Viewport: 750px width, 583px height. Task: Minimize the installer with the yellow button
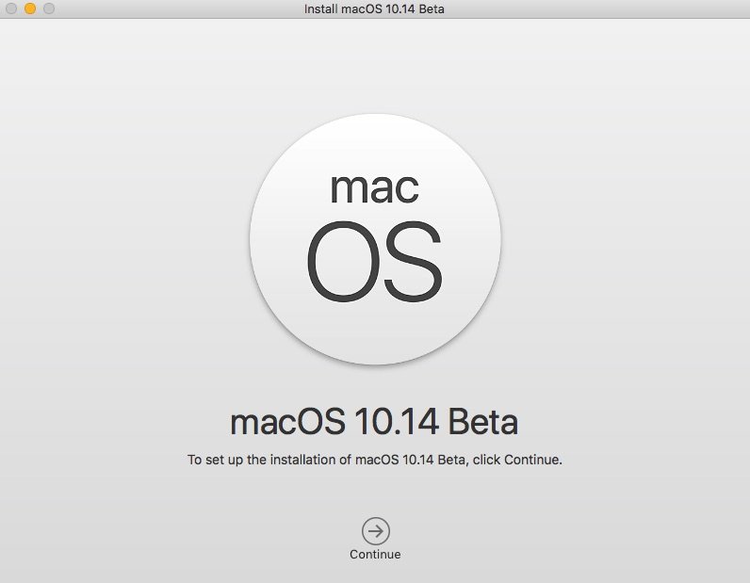pos(30,8)
